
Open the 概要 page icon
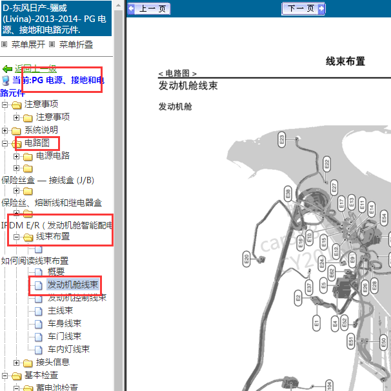[x=39, y=272]
